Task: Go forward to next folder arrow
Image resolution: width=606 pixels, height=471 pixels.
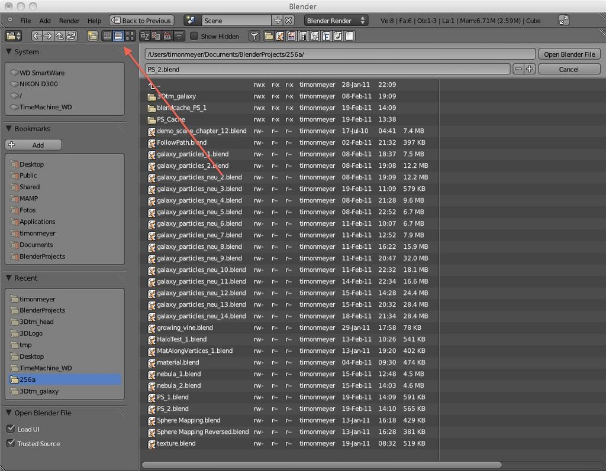Action: tap(48, 36)
